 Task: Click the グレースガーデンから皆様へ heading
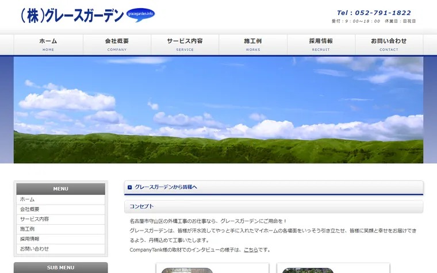tap(166, 187)
